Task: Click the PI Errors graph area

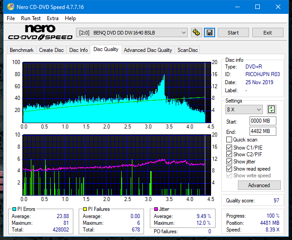Action: coord(117,93)
